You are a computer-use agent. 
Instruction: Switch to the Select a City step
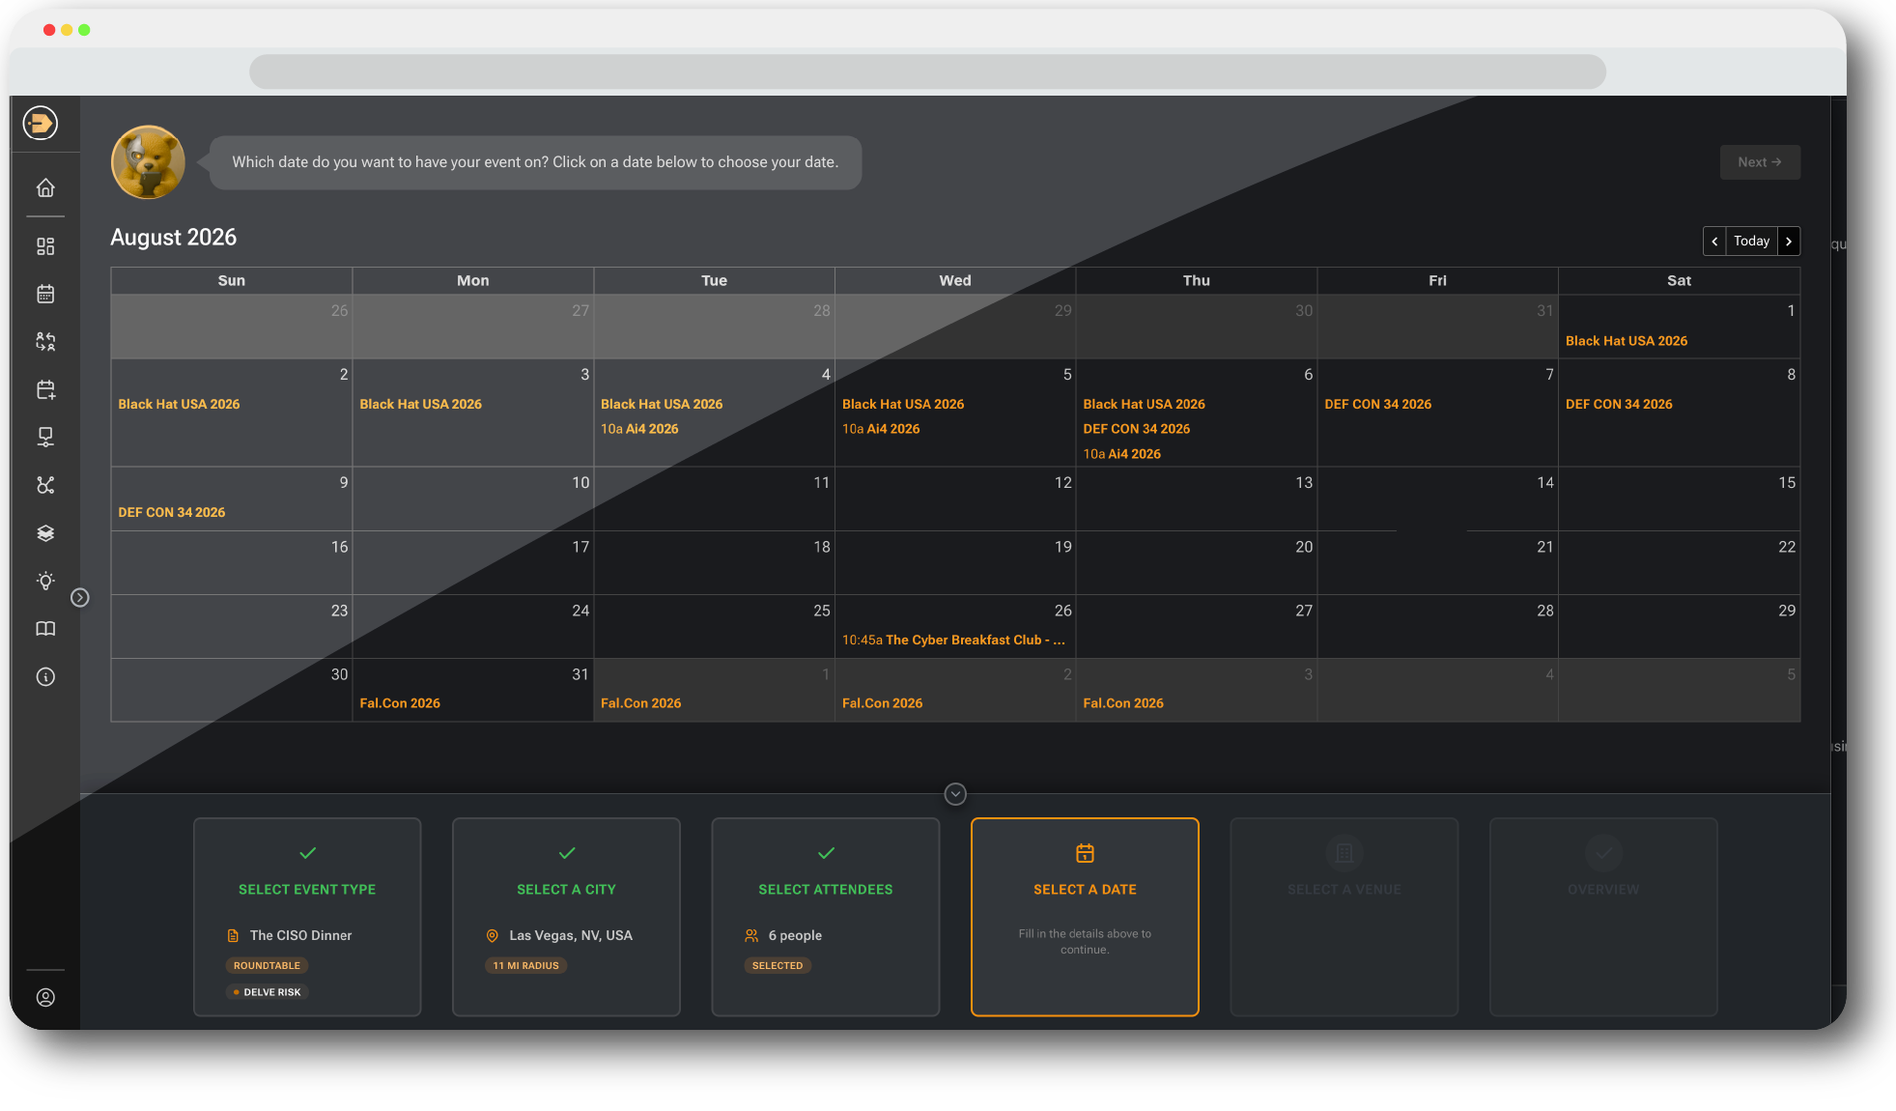click(x=566, y=916)
